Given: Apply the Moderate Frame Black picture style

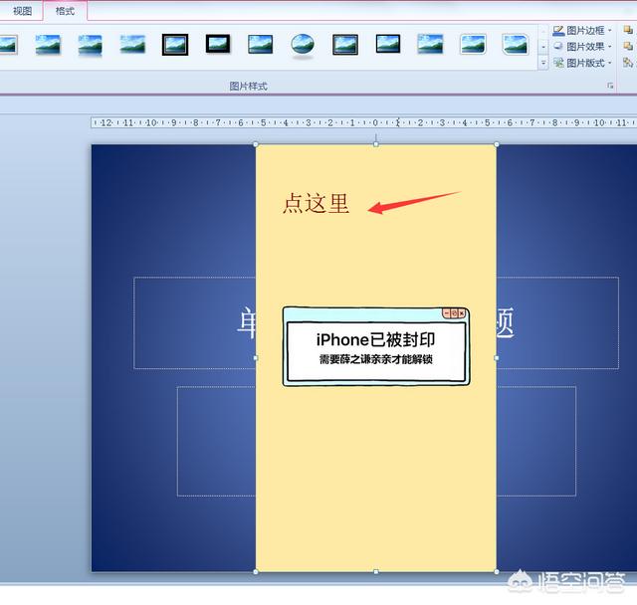Looking at the screenshot, I should [x=388, y=44].
